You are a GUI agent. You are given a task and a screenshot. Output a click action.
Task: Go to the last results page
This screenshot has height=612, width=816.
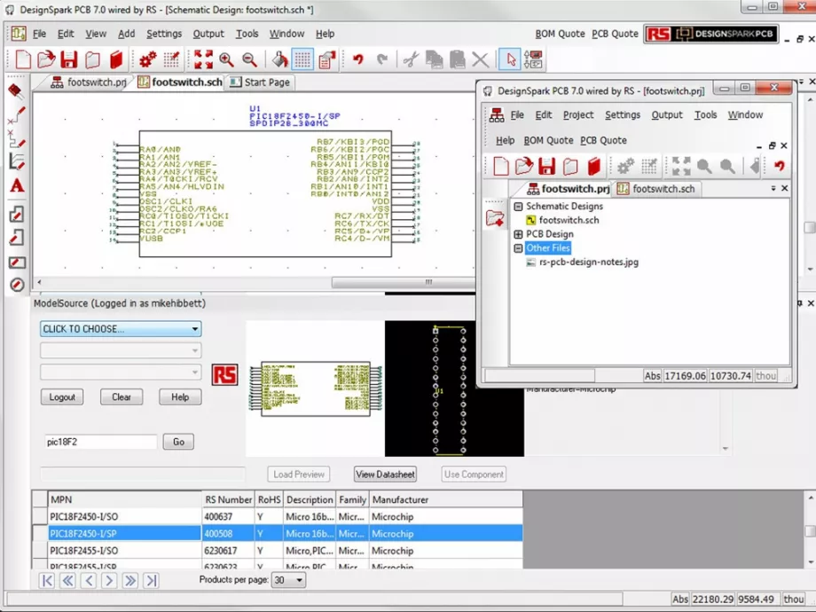coord(152,581)
